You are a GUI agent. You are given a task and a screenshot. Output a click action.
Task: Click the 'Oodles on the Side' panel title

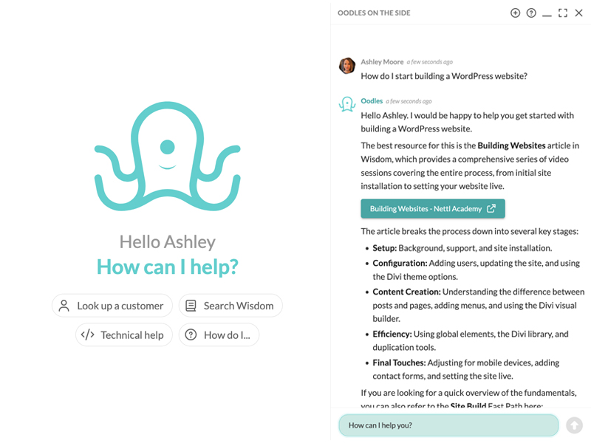[374, 13]
